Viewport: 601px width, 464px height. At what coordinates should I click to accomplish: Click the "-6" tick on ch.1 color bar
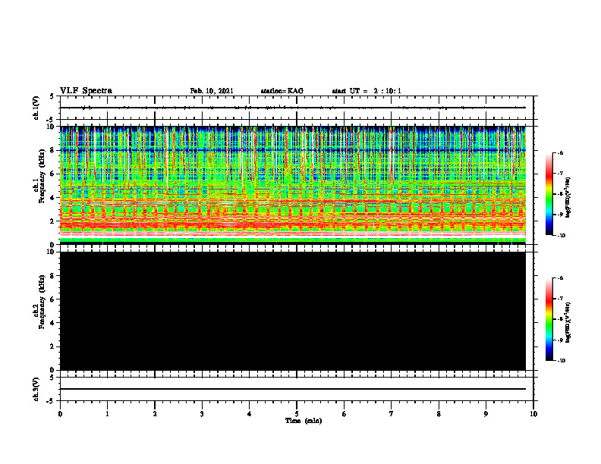pyautogui.click(x=560, y=152)
